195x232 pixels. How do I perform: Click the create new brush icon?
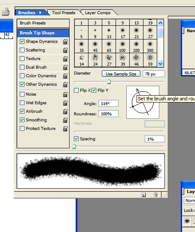pyautogui.click(x=143, y=195)
